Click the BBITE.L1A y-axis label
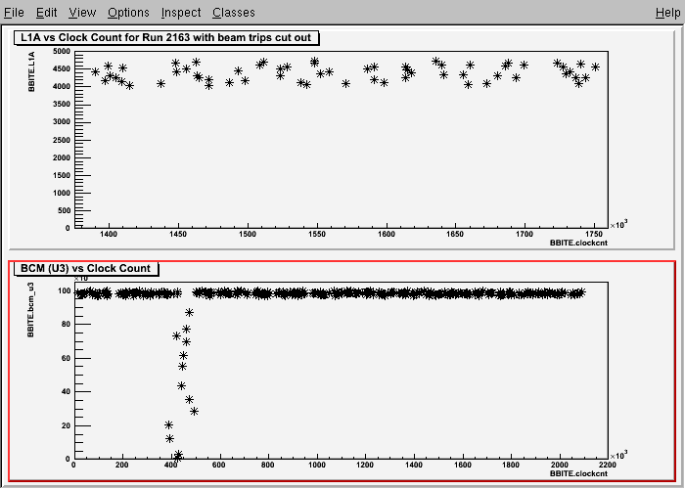The width and height of the screenshot is (685, 489). (31, 71)
